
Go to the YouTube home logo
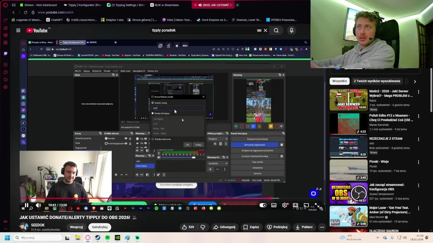pos(38,30)
